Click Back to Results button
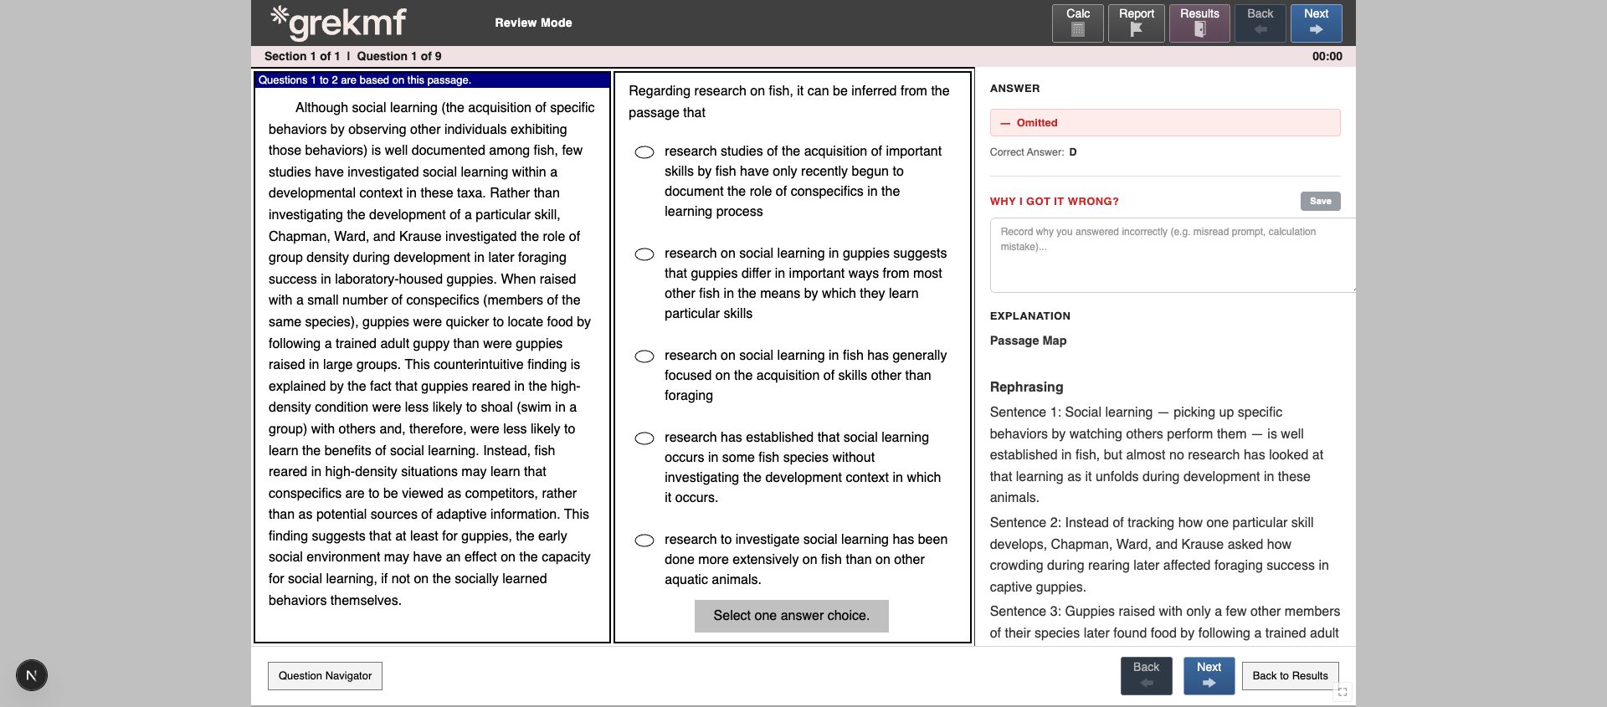Image resolution: width=1607 pixels, height=707 pixels. click(x=1290, y=676)
